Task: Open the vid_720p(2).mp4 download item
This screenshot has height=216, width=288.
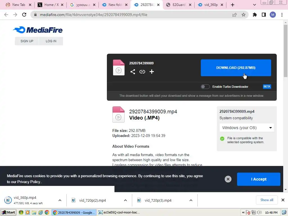Action: pyautogui.click(x=92, y=200)
